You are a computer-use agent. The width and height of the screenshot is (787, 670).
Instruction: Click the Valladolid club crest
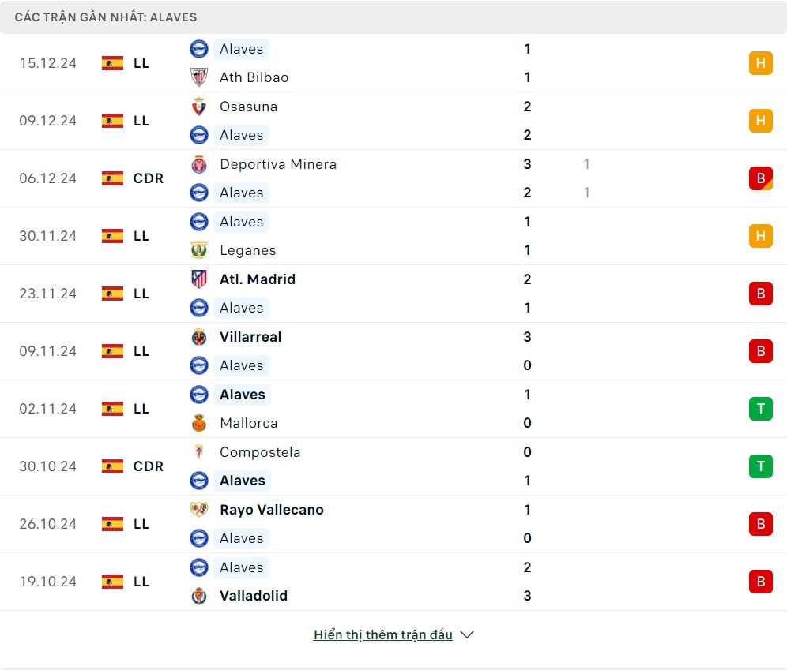(x=199, y=596)
